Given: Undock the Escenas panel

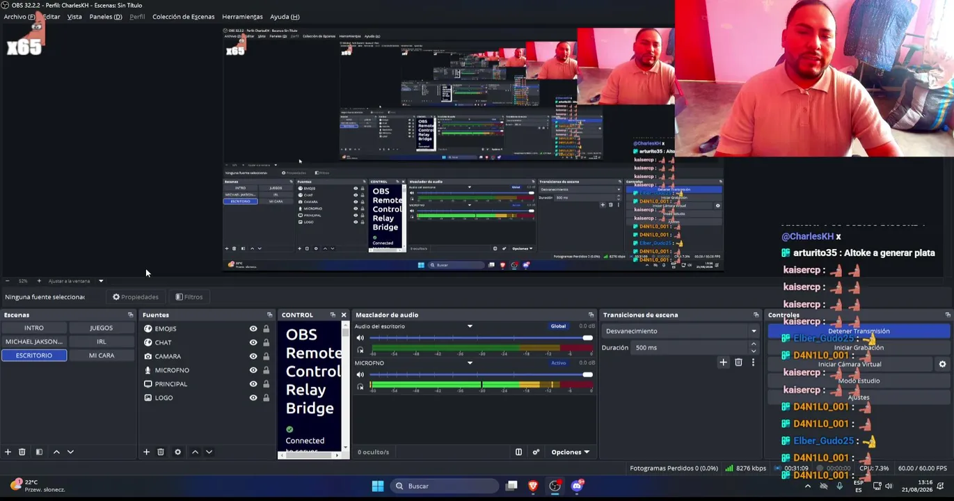Looking at the screenshot, I should pos(130,315).
